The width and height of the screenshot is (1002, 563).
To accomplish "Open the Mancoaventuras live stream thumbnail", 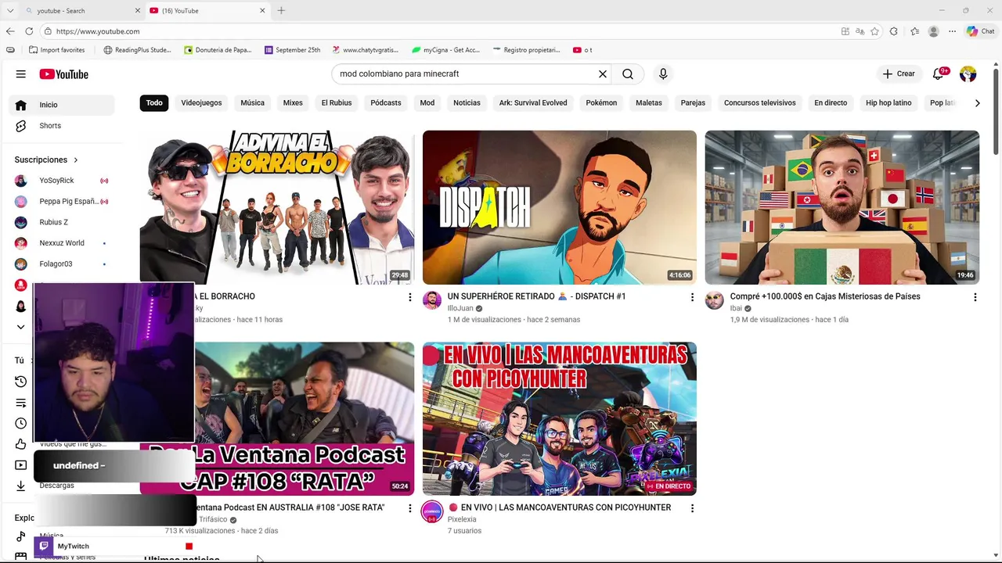I will [x=560, y=418].
